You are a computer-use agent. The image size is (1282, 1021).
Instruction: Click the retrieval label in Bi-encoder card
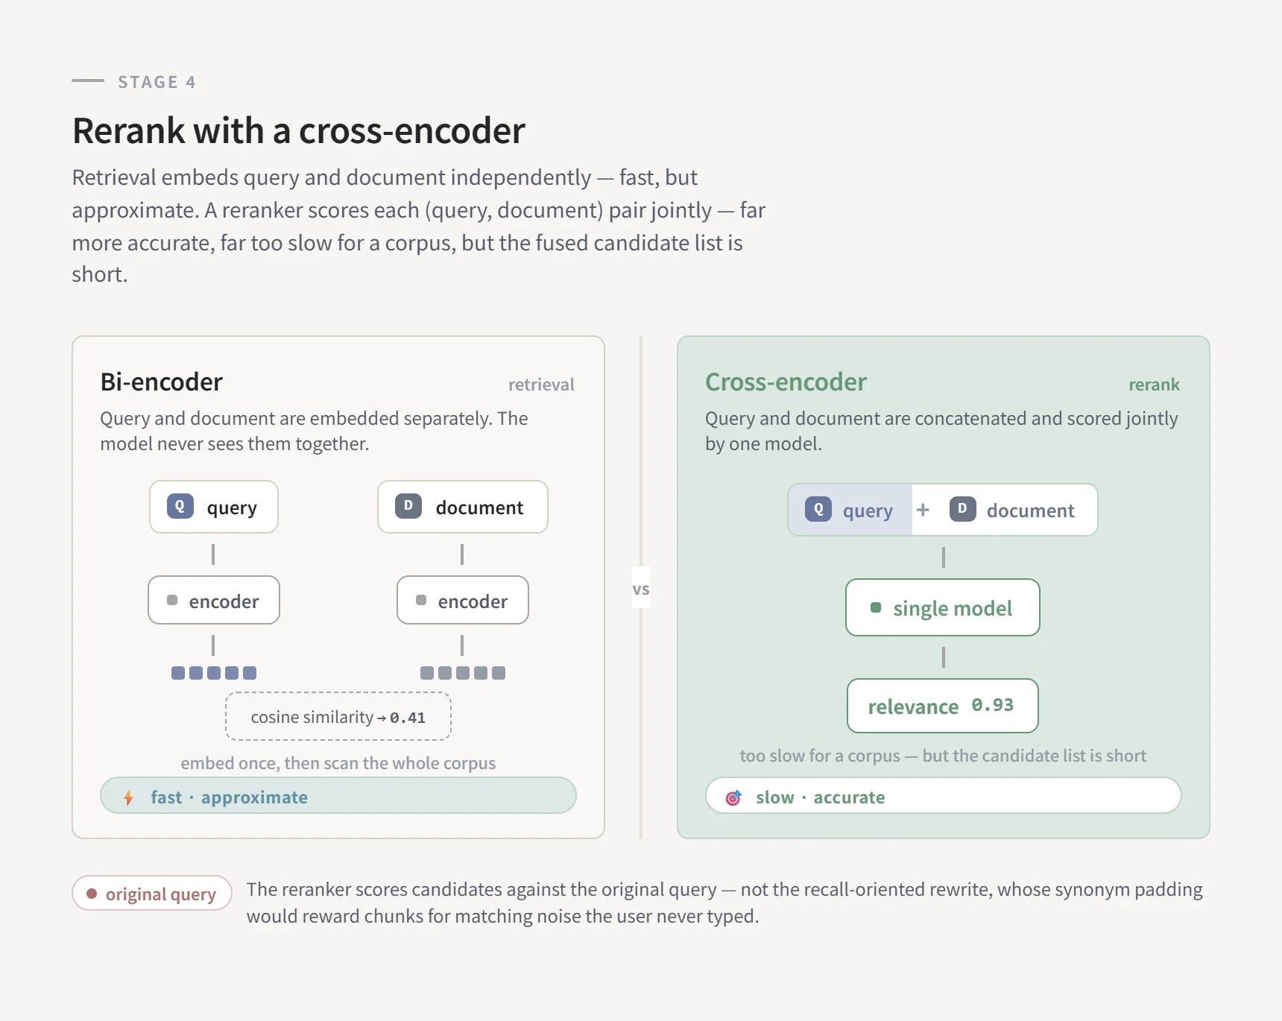[x=541, y=385]
